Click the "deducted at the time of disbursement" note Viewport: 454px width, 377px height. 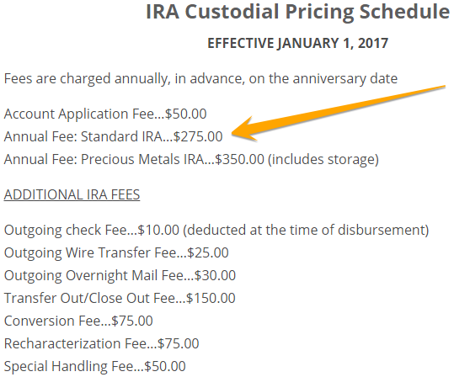(306, 230)
